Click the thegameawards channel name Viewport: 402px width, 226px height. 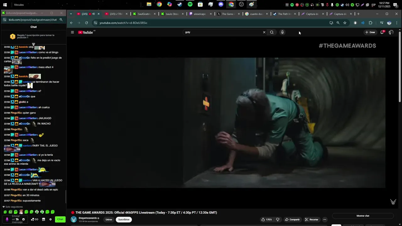tap(88, 218)
